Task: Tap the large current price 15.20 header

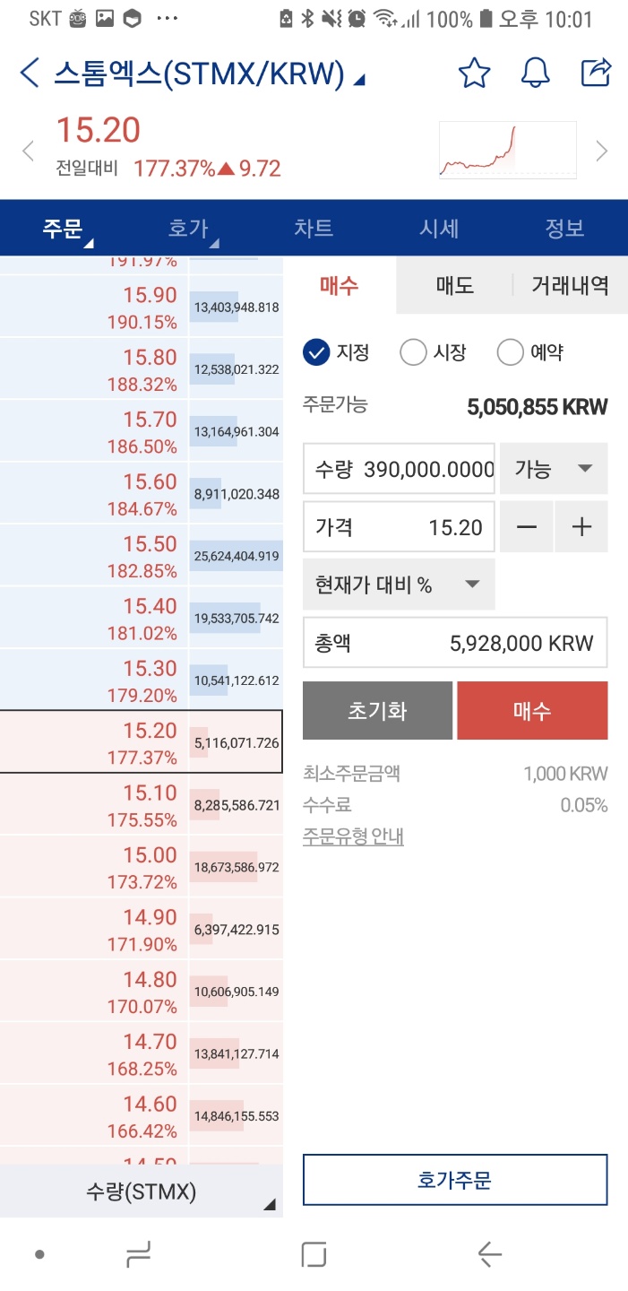Action: click(x=99, y=131)
